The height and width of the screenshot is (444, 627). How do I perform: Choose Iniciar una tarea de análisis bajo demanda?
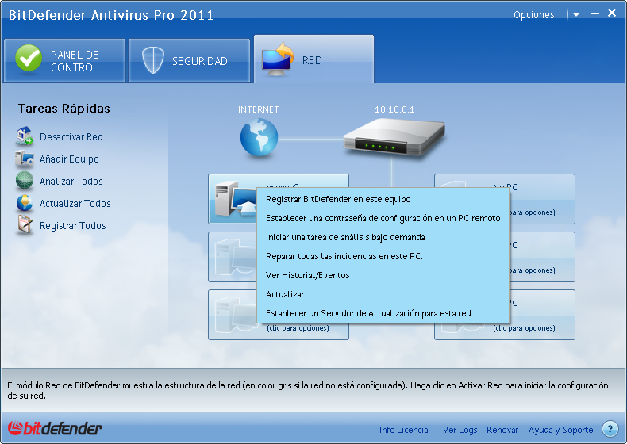(x=345, y=237)
